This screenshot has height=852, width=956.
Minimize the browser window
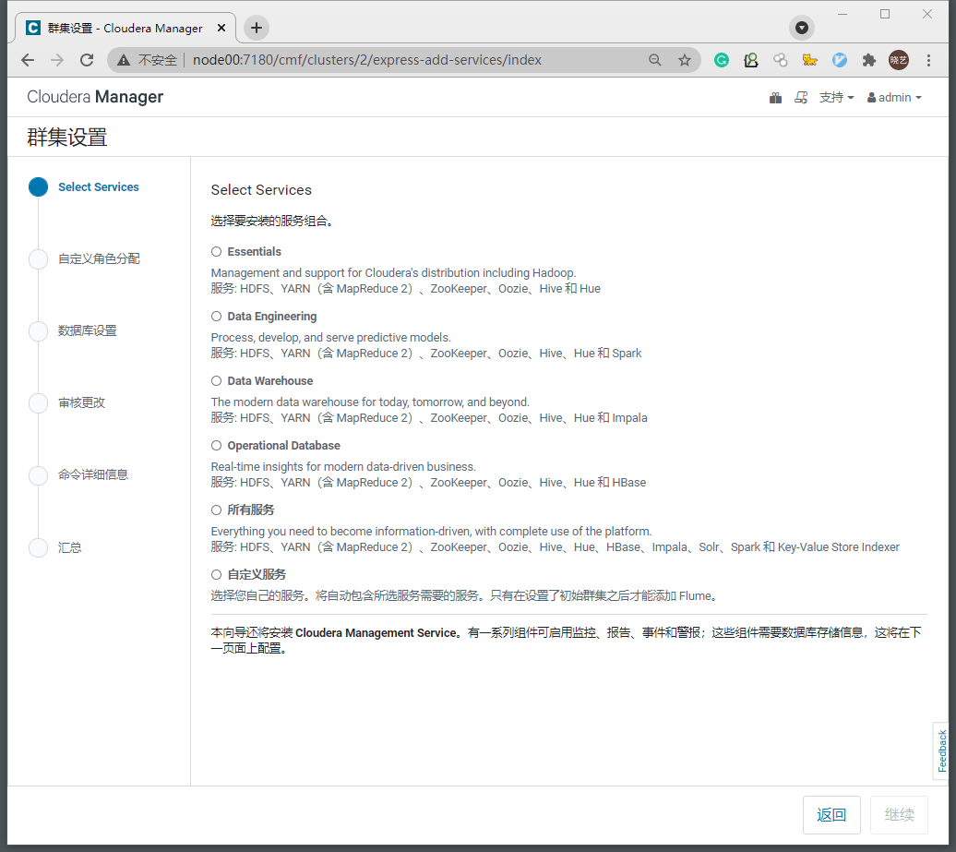pos(843,14)
